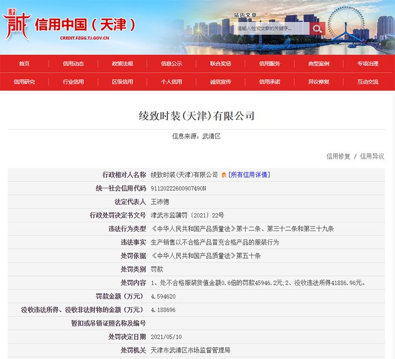Click the 信用异议 link
The image size is (395, 359).
(372, 156)
